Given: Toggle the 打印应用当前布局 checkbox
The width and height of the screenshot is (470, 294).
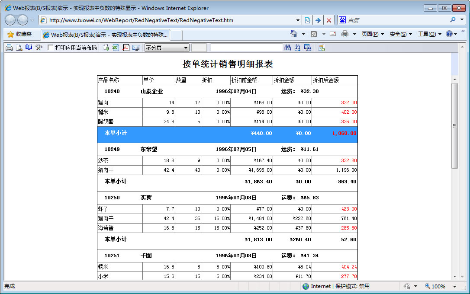Looking at the screenshot, I should tap(51, 48).
